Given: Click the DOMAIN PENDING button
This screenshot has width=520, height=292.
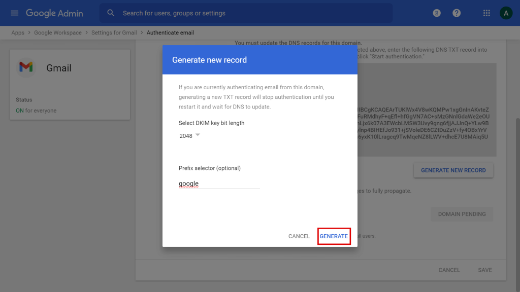Looking at the screenshot, I should click(462, 214).
